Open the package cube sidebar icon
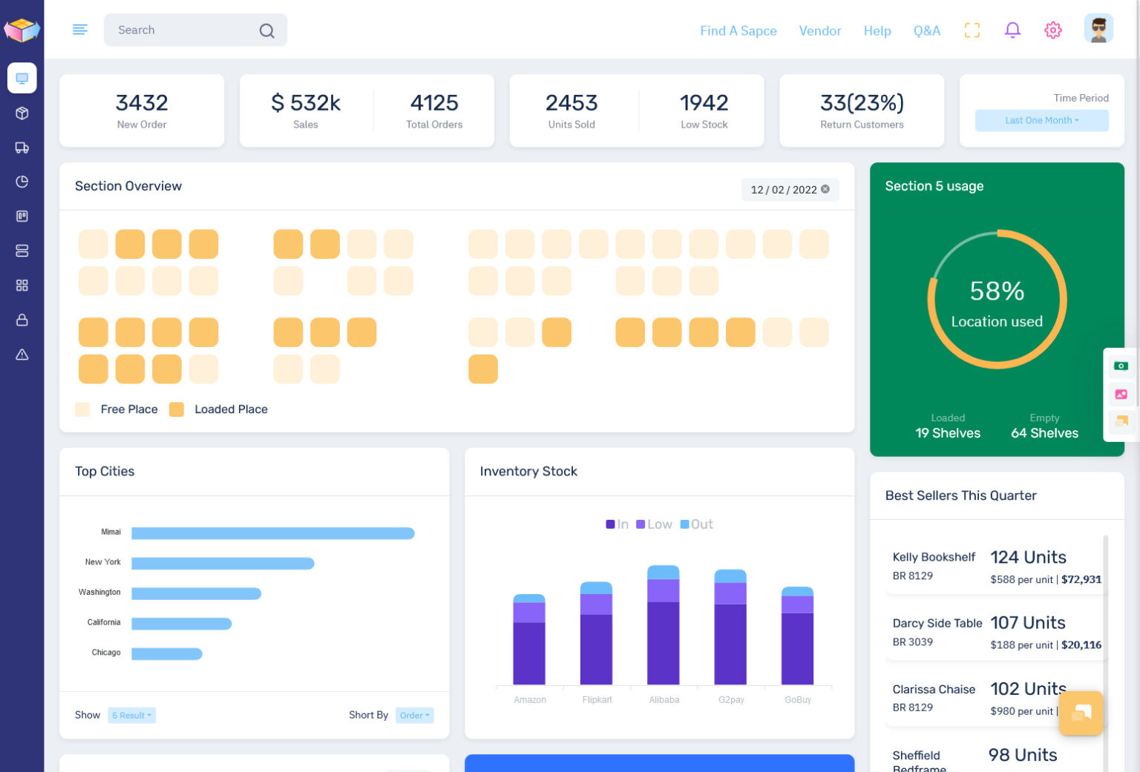The image size is (1140, 772). coord(22,113)
